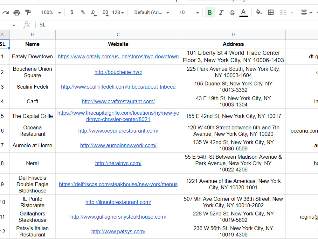Open the eataly.com nyc-downtown link
Screen dimensions: 318x239
118,56
